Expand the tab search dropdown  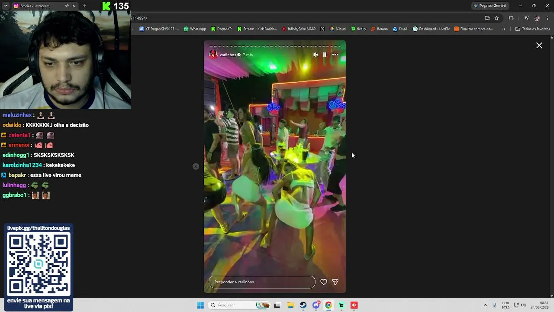coord(6,6)
